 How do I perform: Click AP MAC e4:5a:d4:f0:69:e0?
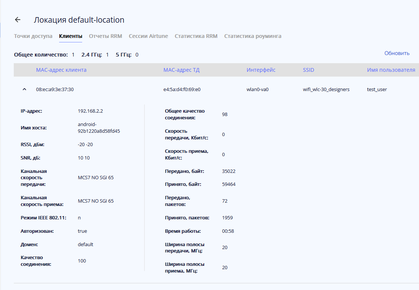tap(184, 90)
